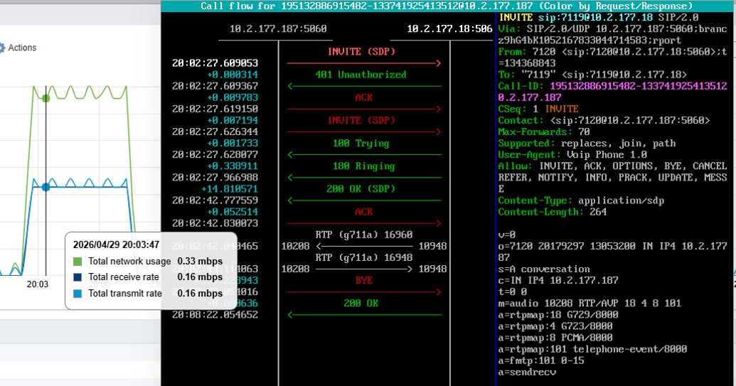Click the s=A conversation line
736x386 pixels.
coord(544,269)
